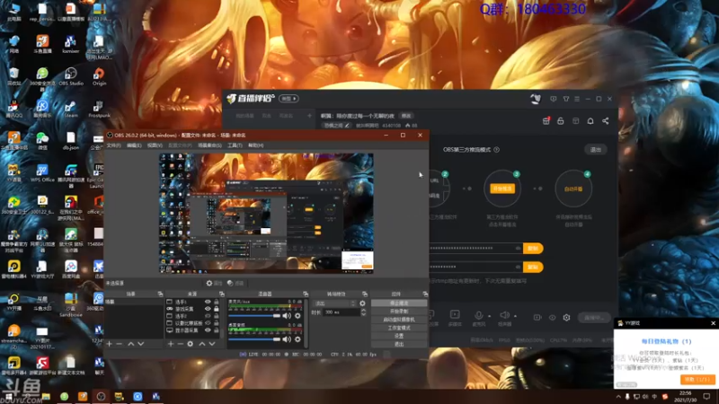Mute the 桌面音频 speaker icon in mixer
Viewport: 719px width, 404px height.
(287, 339)
